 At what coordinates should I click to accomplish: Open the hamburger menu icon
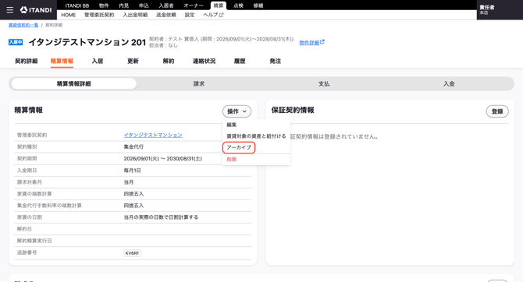[10, 10]
